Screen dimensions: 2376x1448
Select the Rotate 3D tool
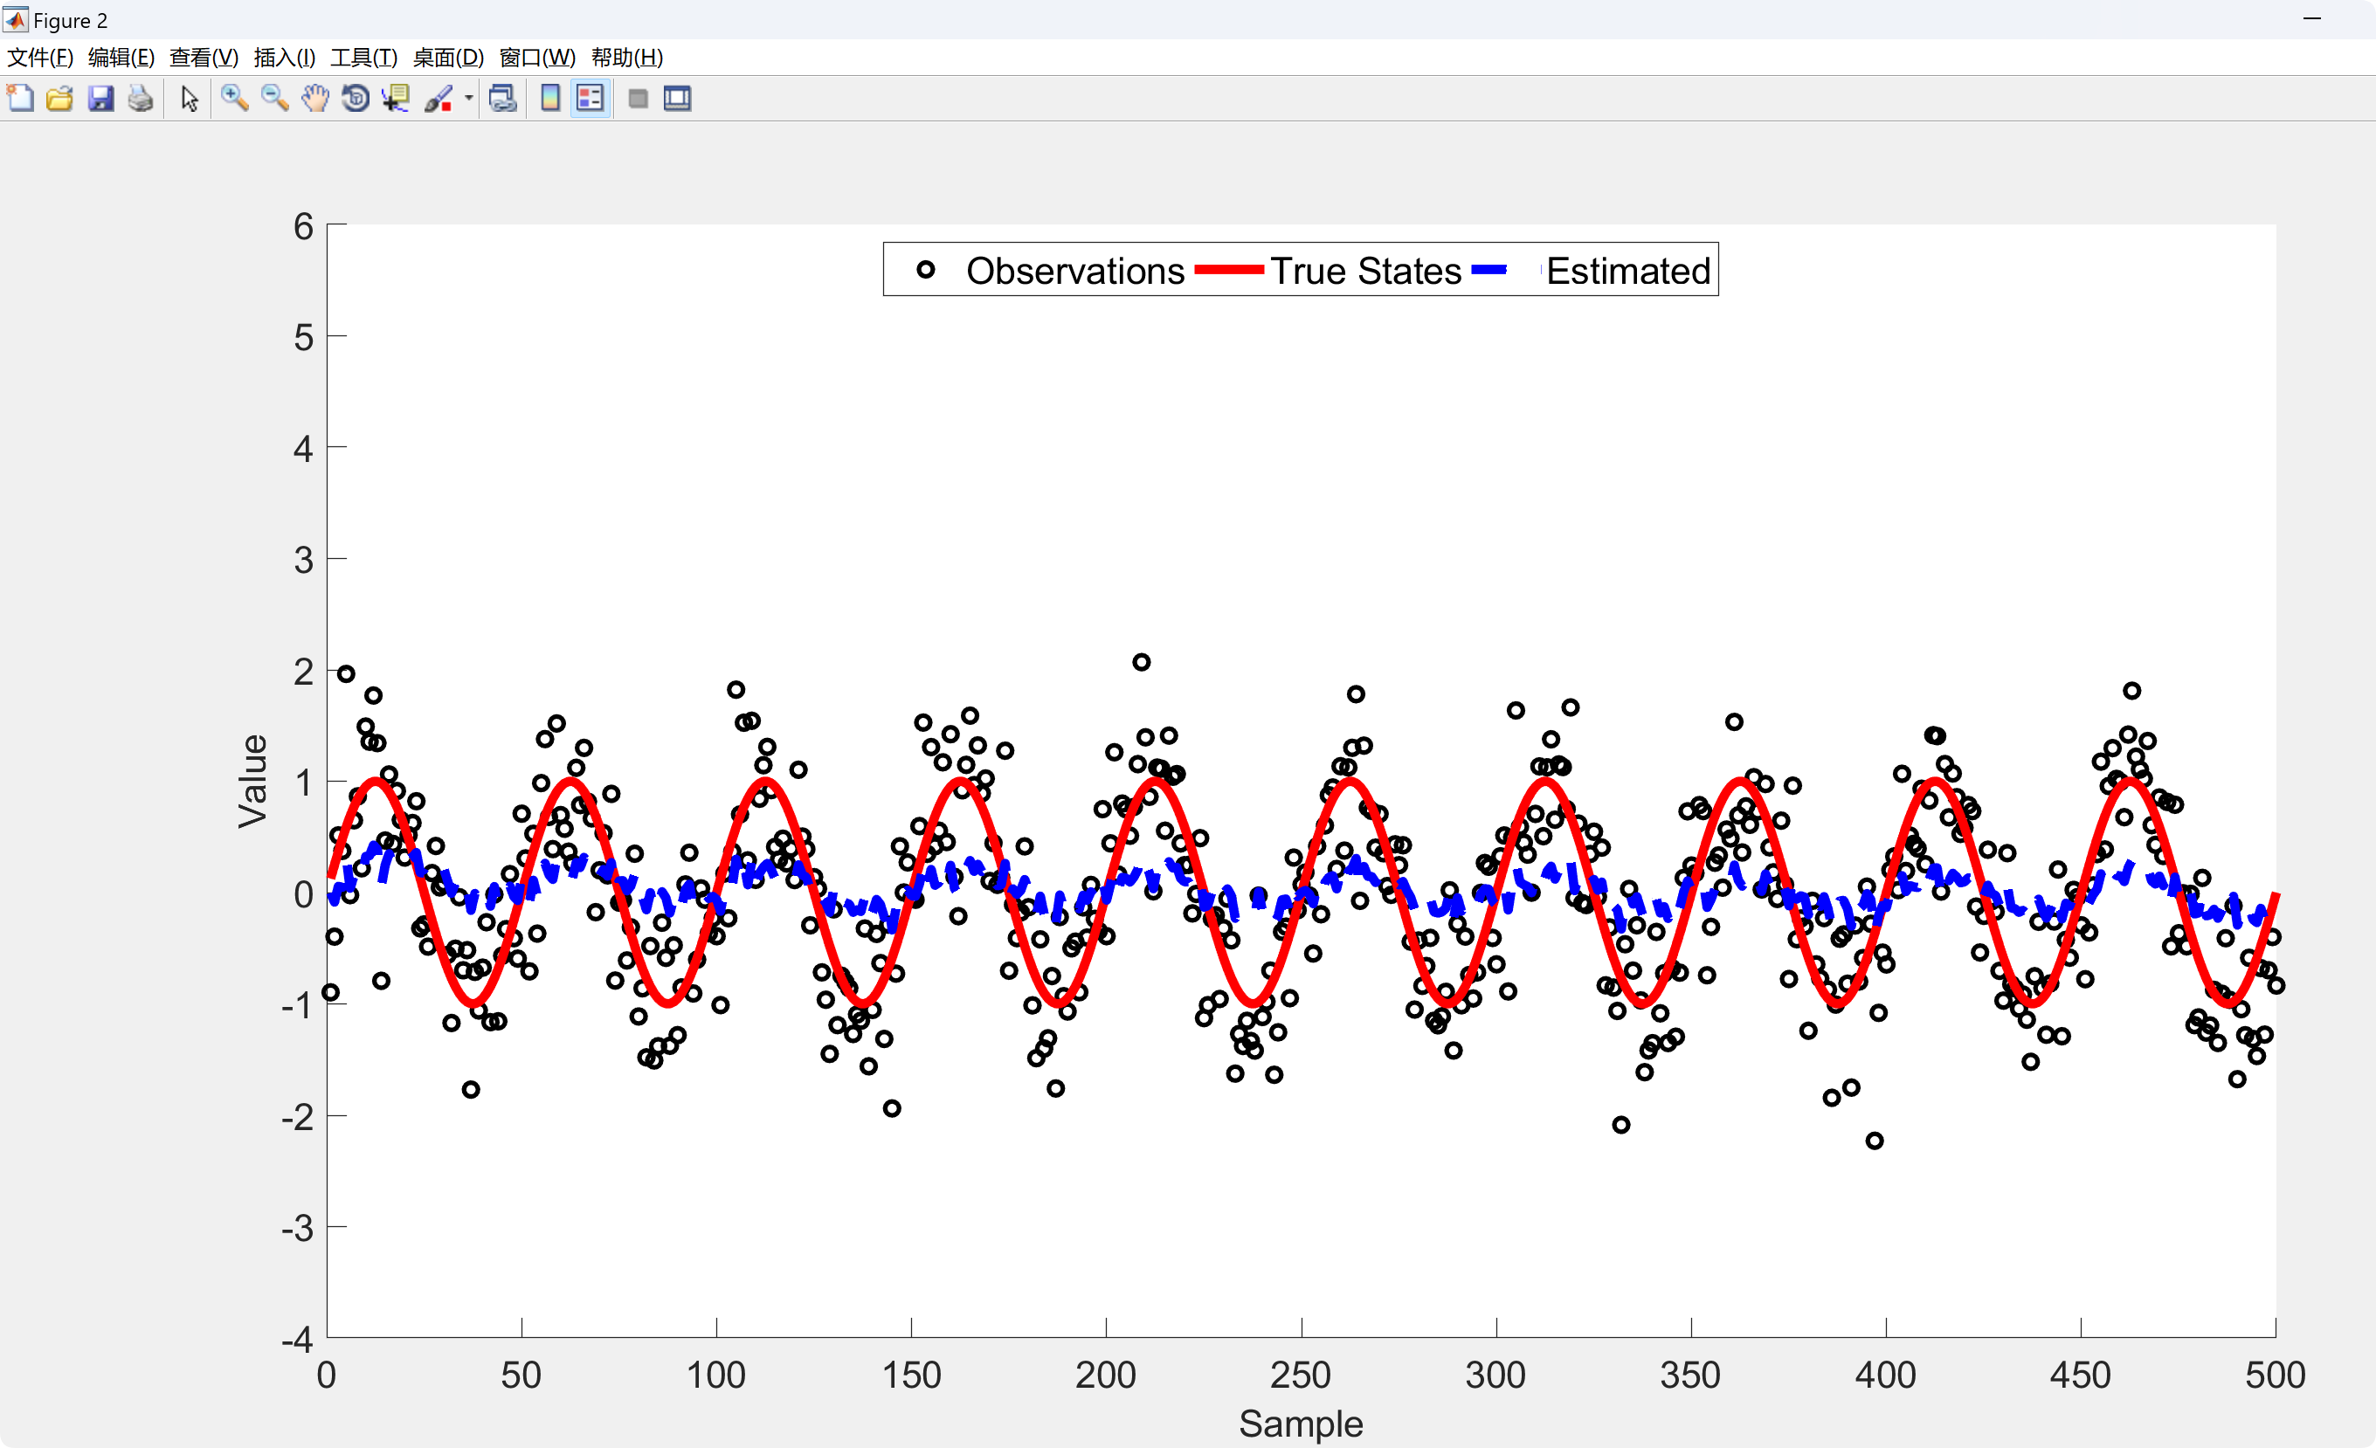click(x=356, y=99)
